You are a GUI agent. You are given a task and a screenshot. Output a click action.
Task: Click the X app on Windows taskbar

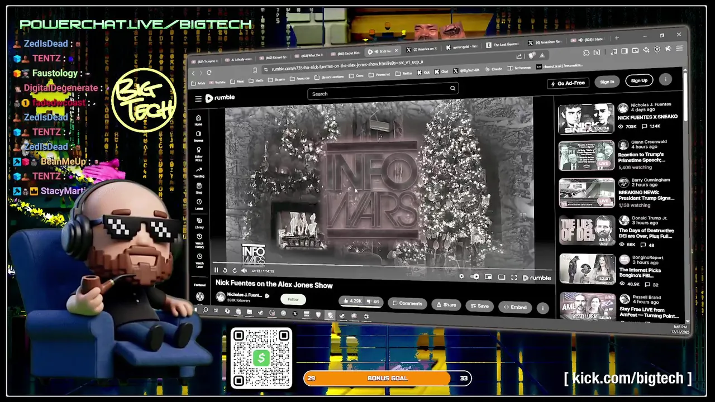pyautogui.click(x=295, y=314)
